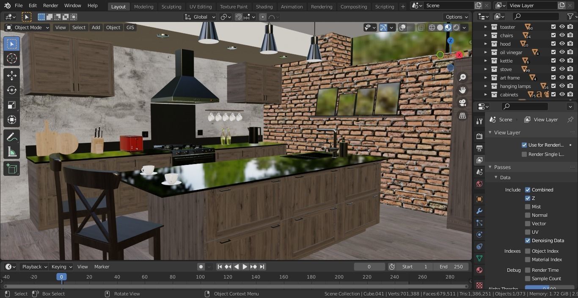Click the viewport zoom magnifier icon

pyautogui.click(x=462, y=77)
